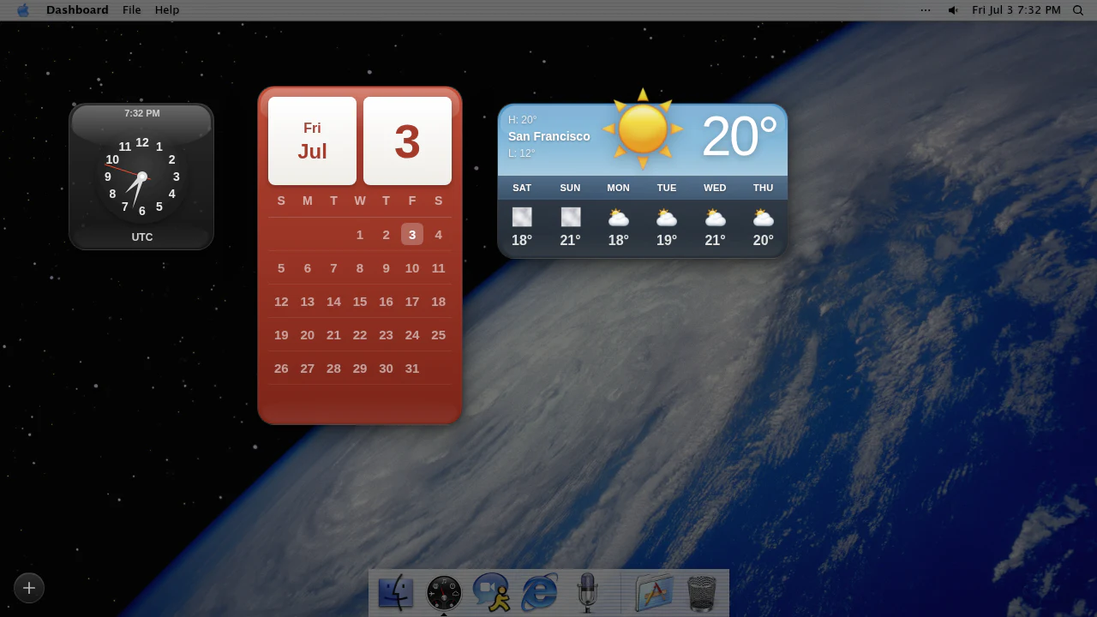Select today's highlighted date 3 in calendar

[x=412, y=234]
